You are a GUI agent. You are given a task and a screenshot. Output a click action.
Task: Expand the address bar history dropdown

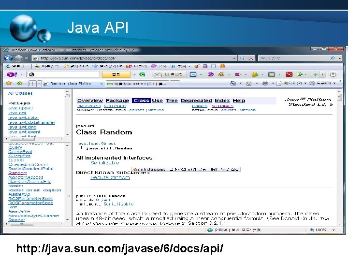[234, 58]
